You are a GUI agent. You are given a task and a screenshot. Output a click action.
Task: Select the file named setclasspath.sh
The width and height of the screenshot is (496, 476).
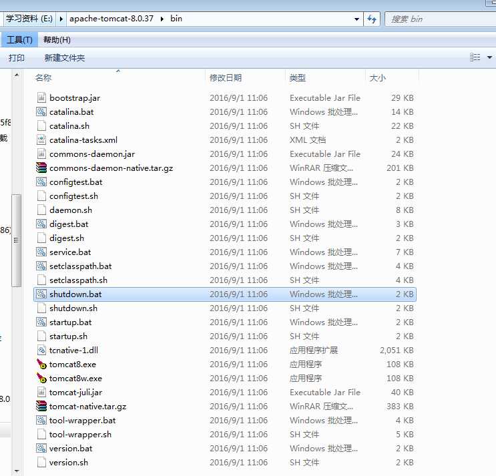tap(79, 280)
